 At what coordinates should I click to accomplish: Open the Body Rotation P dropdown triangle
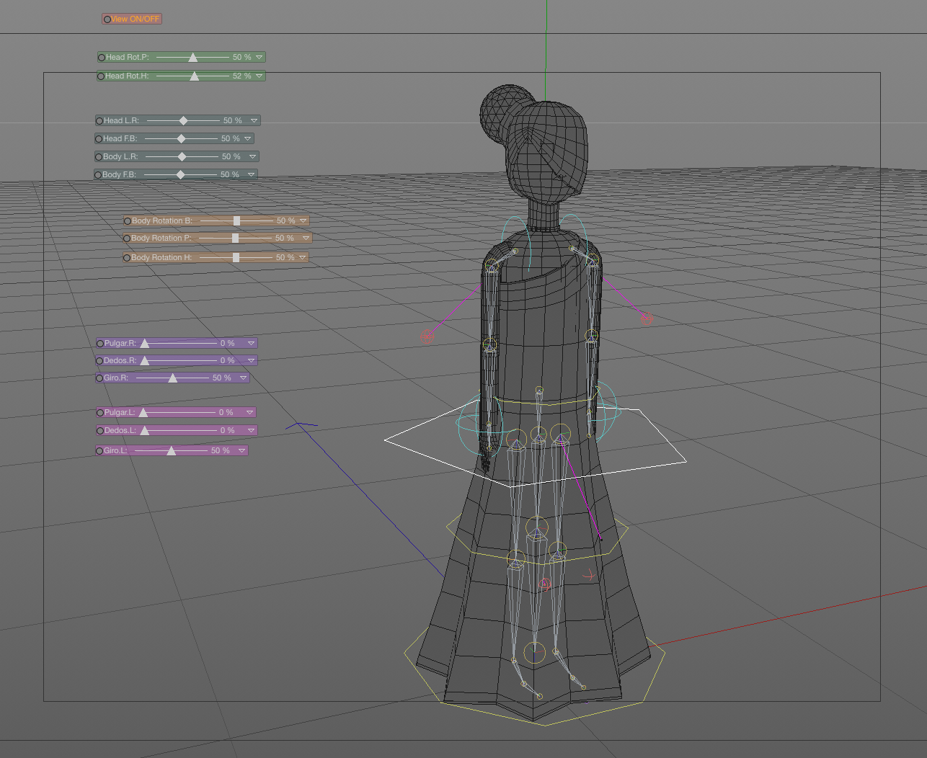click(306, 238)
